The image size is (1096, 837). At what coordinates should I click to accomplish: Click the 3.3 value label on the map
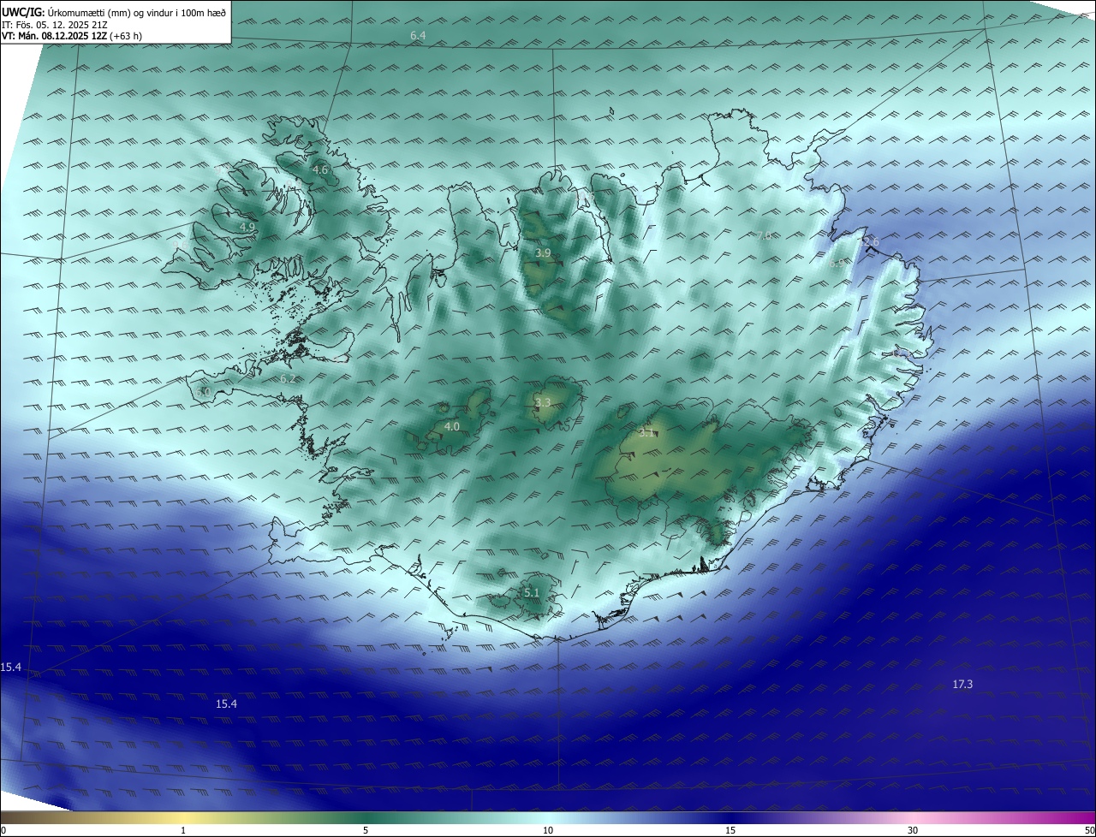pyautogui.click(x=543, y=402)
